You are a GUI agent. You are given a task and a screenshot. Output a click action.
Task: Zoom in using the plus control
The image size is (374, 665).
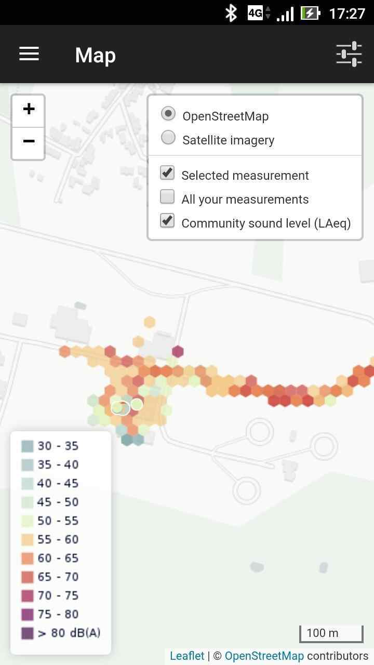(x=28, y=109)
